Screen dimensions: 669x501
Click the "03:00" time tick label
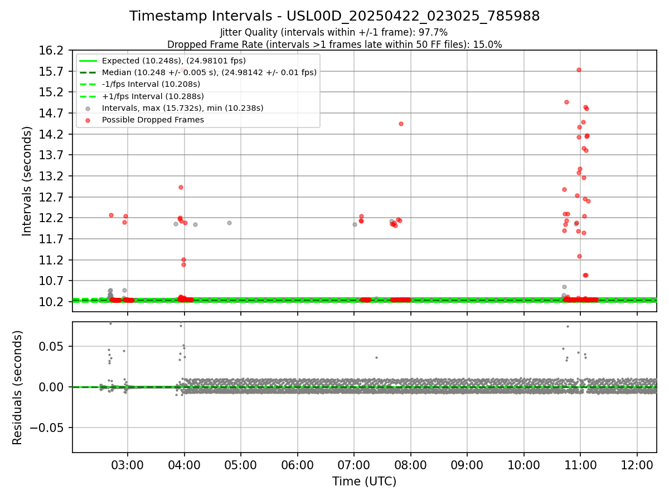(128, 464)
